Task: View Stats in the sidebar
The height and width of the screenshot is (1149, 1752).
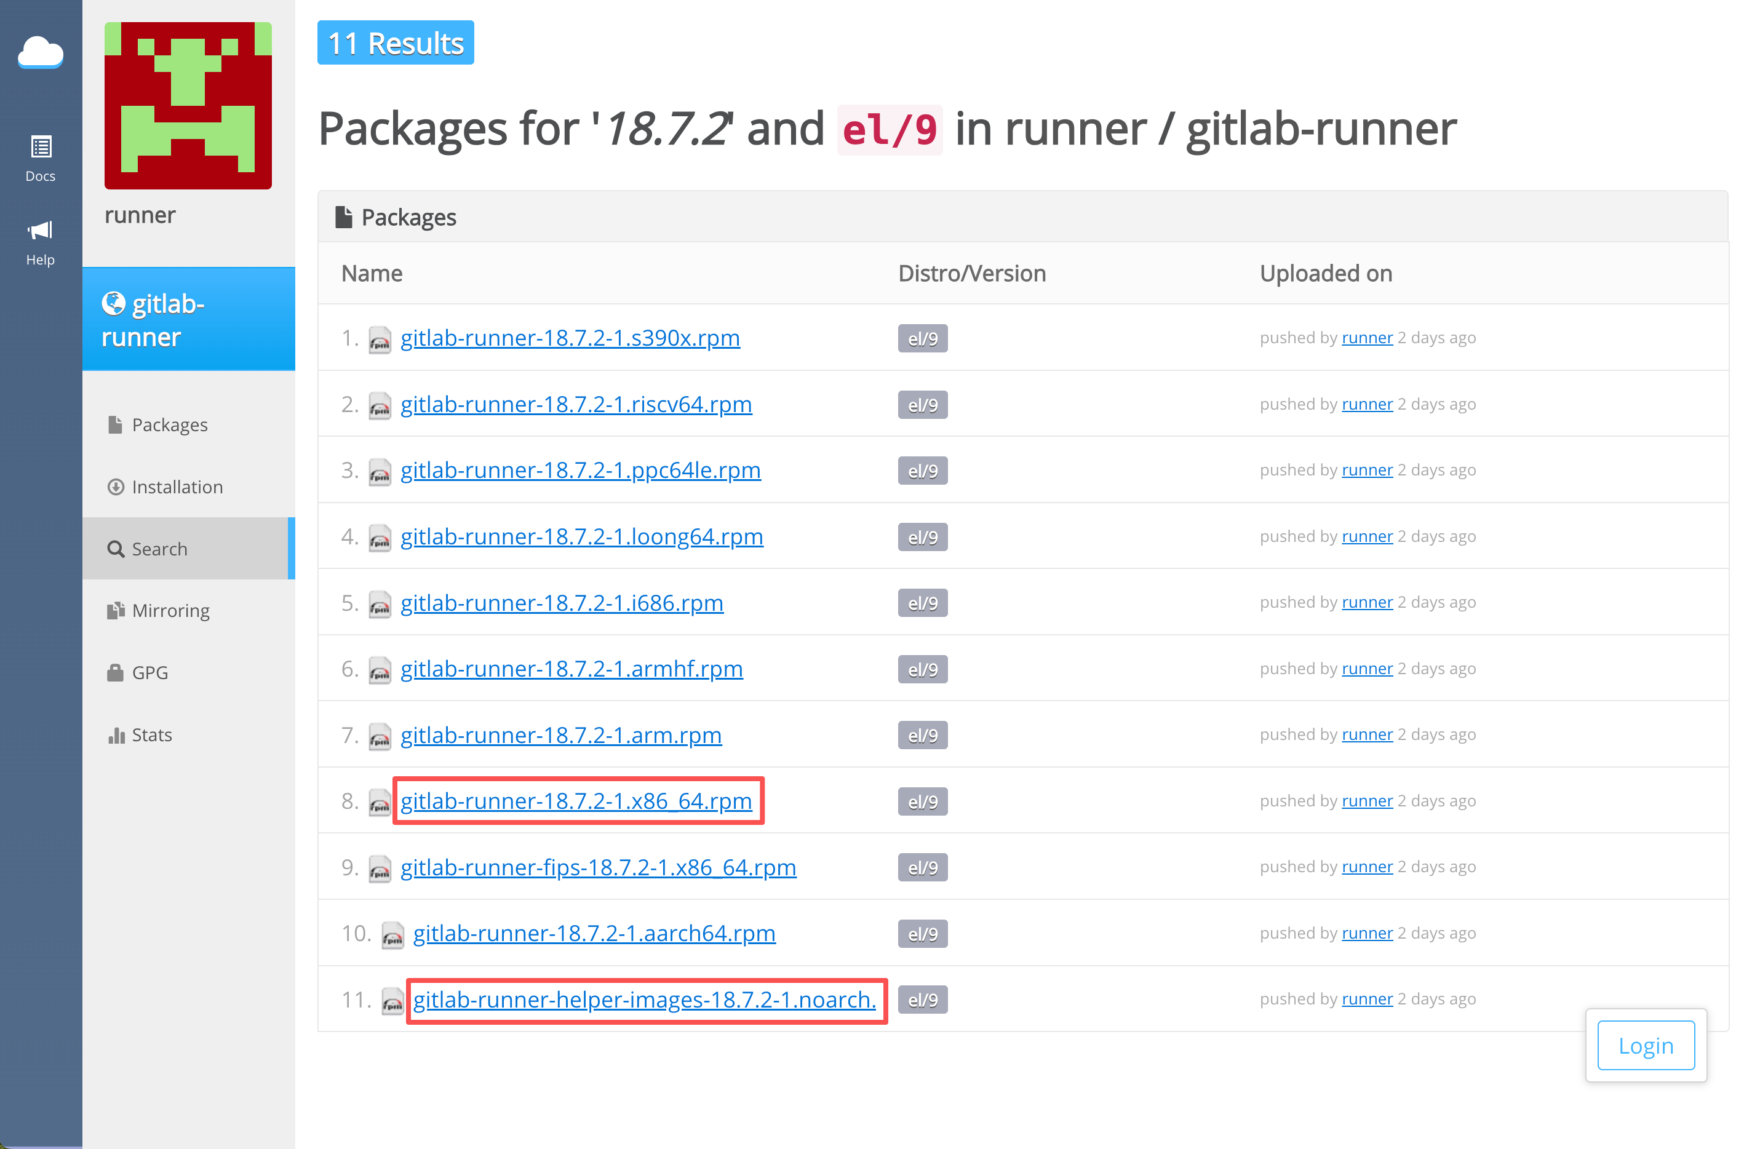Action: [152, 734]
